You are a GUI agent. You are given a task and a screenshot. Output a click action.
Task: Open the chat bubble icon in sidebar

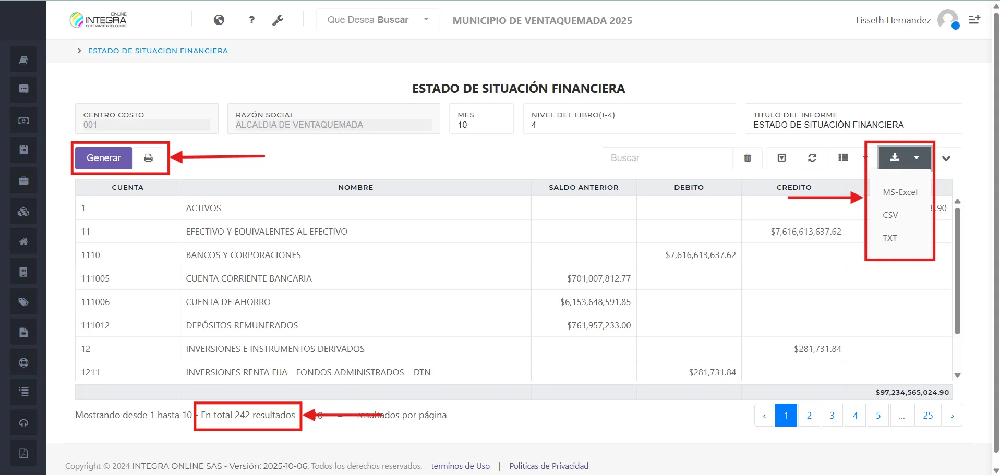pos(23,89)
